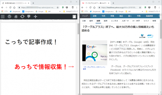Open the WP bookmark folder in left window
Screen dimensions: 162x95
tap(48, 12)
